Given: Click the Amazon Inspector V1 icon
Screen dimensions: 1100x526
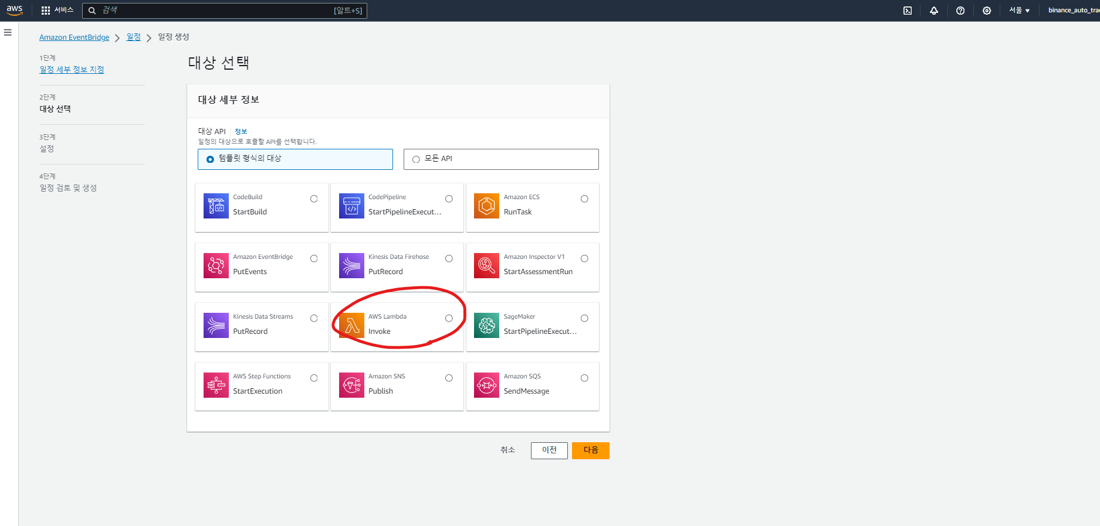Looking at the screenshot, I should pyautogui.click(x=486, y=266).
